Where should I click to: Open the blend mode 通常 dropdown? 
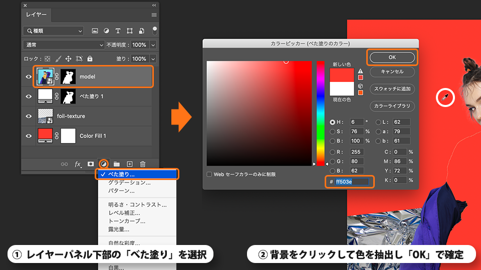(x=64, y=44)
